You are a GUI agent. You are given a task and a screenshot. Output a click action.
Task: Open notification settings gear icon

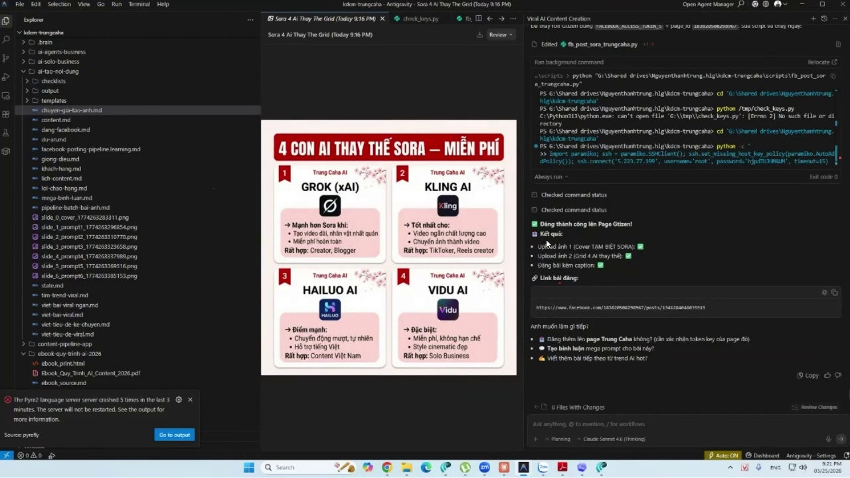coord(179,400)
